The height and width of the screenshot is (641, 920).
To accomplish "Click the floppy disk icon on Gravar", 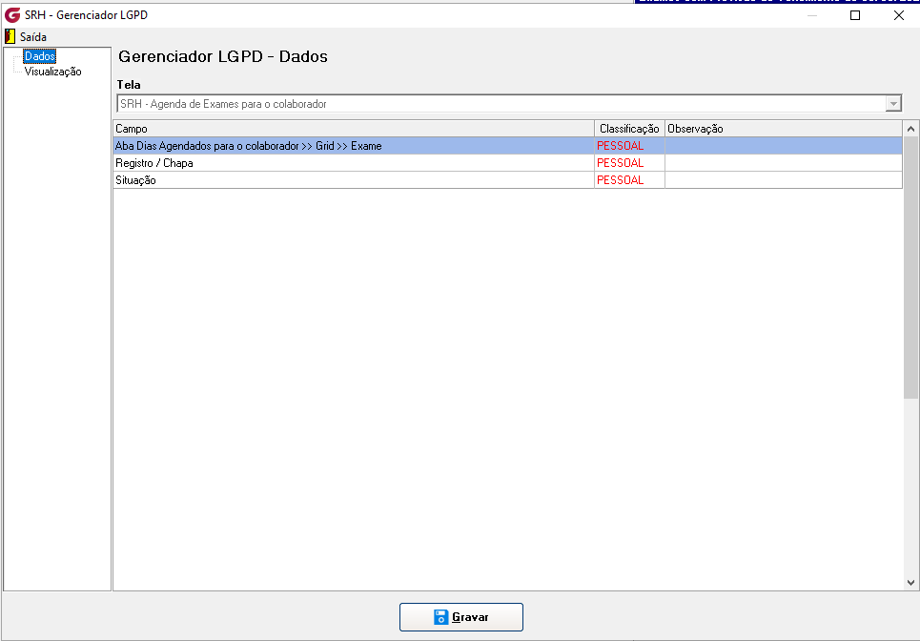I will pyautogui.click(x=440, y=617).
